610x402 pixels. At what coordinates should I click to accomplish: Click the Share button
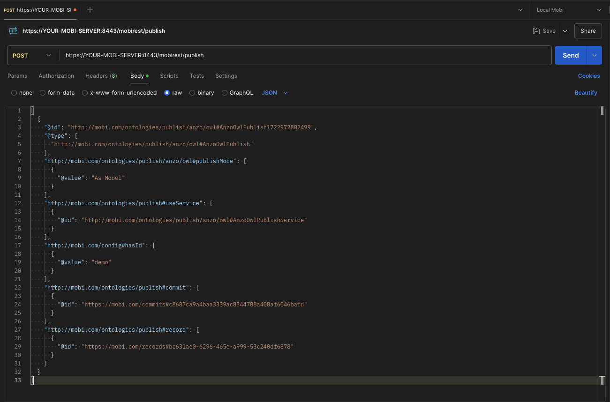(588, 31)
